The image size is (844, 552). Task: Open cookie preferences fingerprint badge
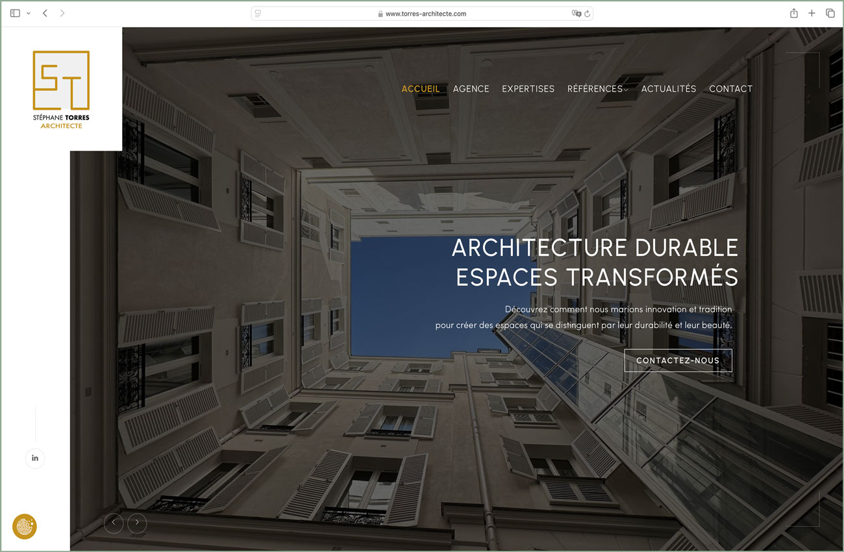[x=25, y=527]
